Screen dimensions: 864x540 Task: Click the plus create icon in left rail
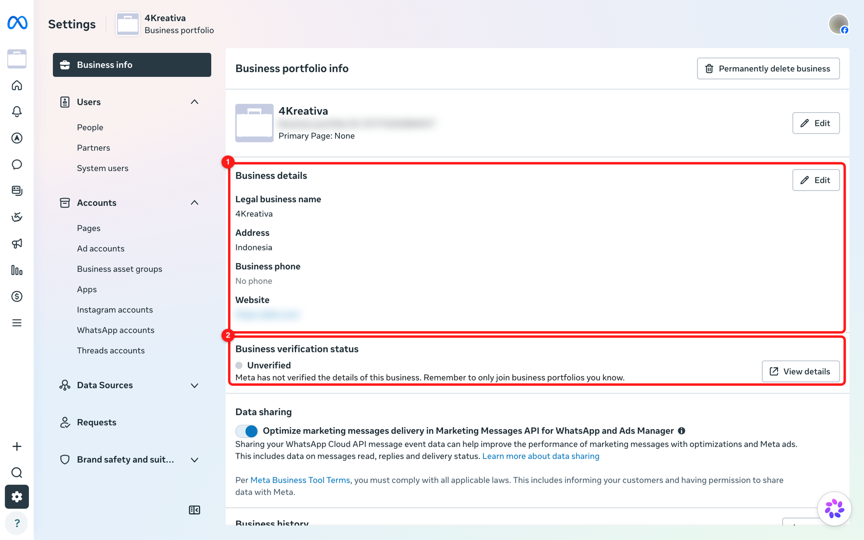pos(17,446)
